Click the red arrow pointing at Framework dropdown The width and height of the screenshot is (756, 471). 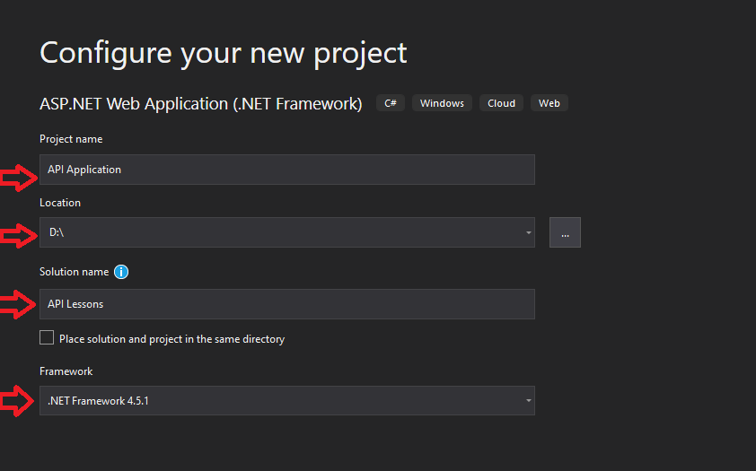pyautogui.click(x=17, y=401)
